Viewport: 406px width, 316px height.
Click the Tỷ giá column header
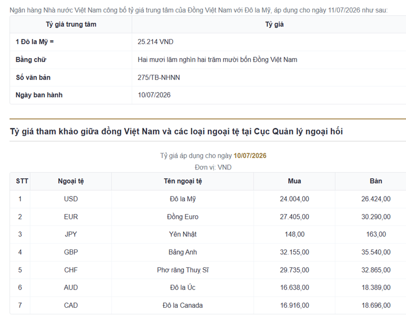[x=274, y=24]
